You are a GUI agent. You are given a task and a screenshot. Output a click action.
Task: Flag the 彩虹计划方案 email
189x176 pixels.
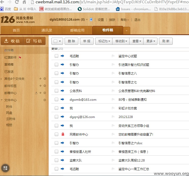pyautogui.click(x=113, y=108)
